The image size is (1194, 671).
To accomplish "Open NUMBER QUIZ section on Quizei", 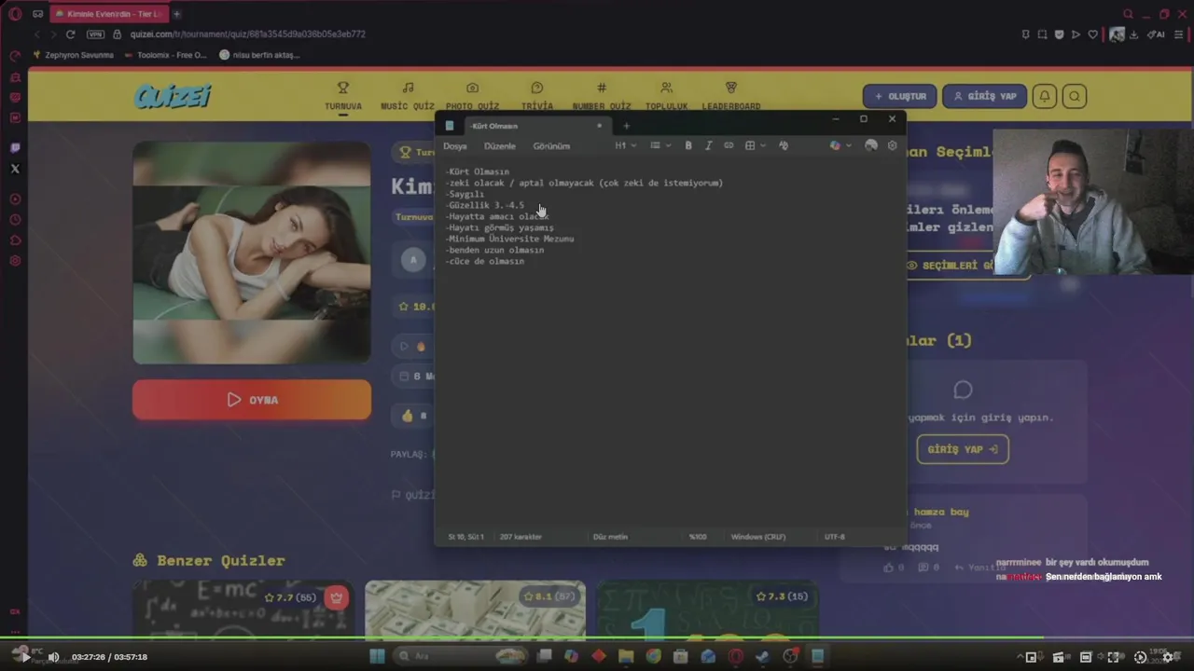I will (x=602, y=96).
